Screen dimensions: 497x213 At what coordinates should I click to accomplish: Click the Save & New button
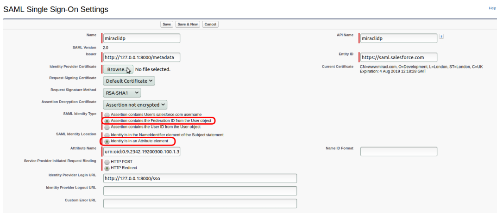pyautogui.click(x=188, y=24)
